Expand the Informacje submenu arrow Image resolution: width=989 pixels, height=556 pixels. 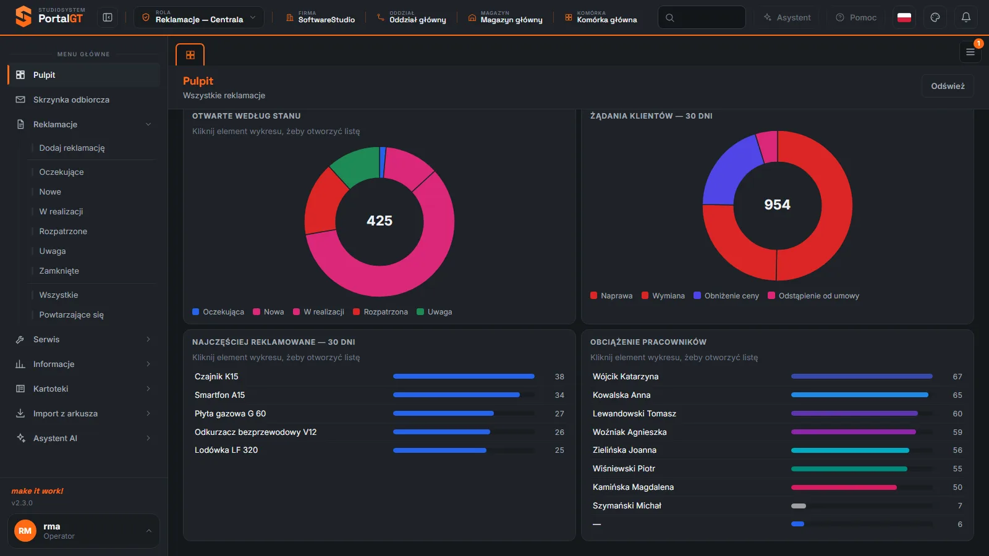(148, 364)
